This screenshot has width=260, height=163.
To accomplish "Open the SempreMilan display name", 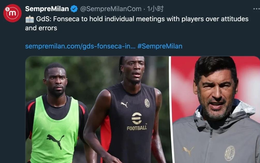I will [x=47, y=9].
